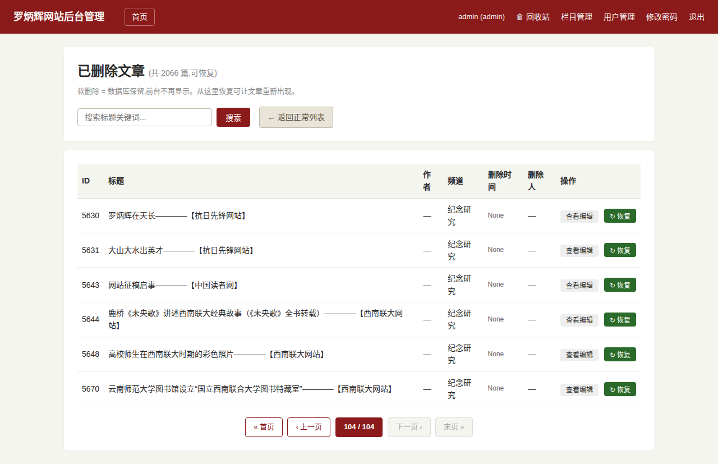The width and height of the screenshot is (718, 464).
Task: Click the 已删除文章 page heading
Action: (111, 71)
